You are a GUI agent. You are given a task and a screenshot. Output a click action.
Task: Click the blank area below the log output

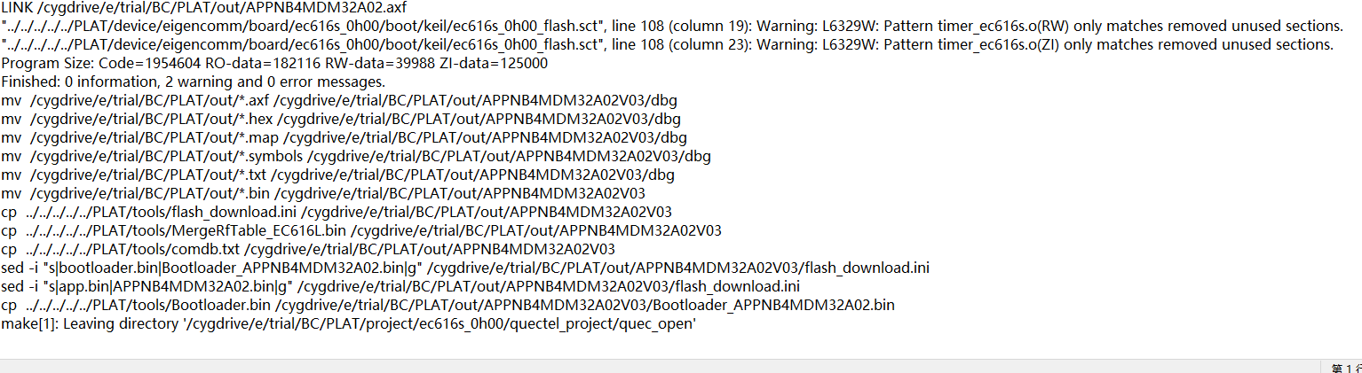click(x=681, y=346)
